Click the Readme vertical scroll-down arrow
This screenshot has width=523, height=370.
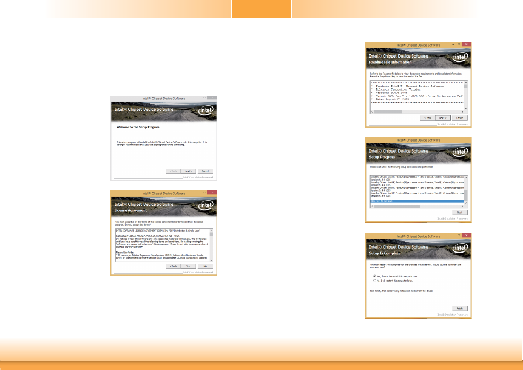(465, 108)
